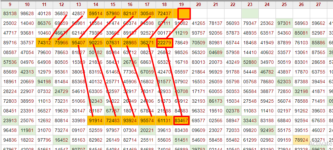Click the column 27 header

pyautogui.click(x=318, y=4)
